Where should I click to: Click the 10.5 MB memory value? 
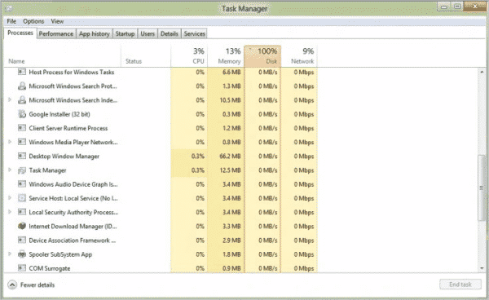pyautogui.click(x=230, y=100)
